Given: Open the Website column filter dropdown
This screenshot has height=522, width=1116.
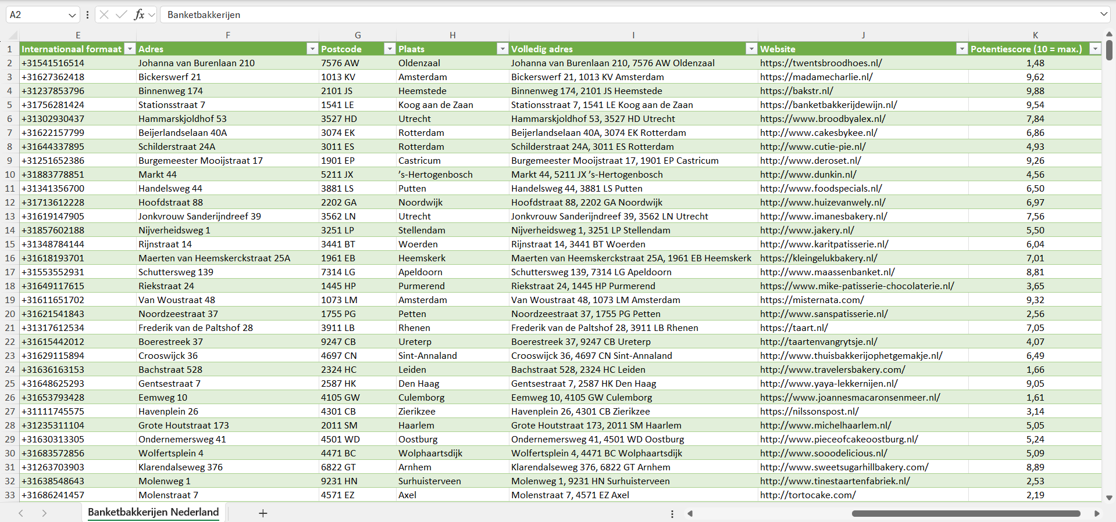Looking at the screenshot, I should 962,49.
